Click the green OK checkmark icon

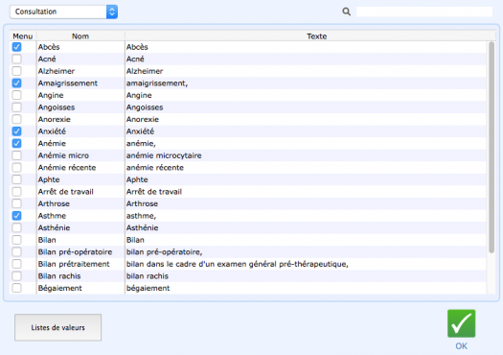[461, 323]
